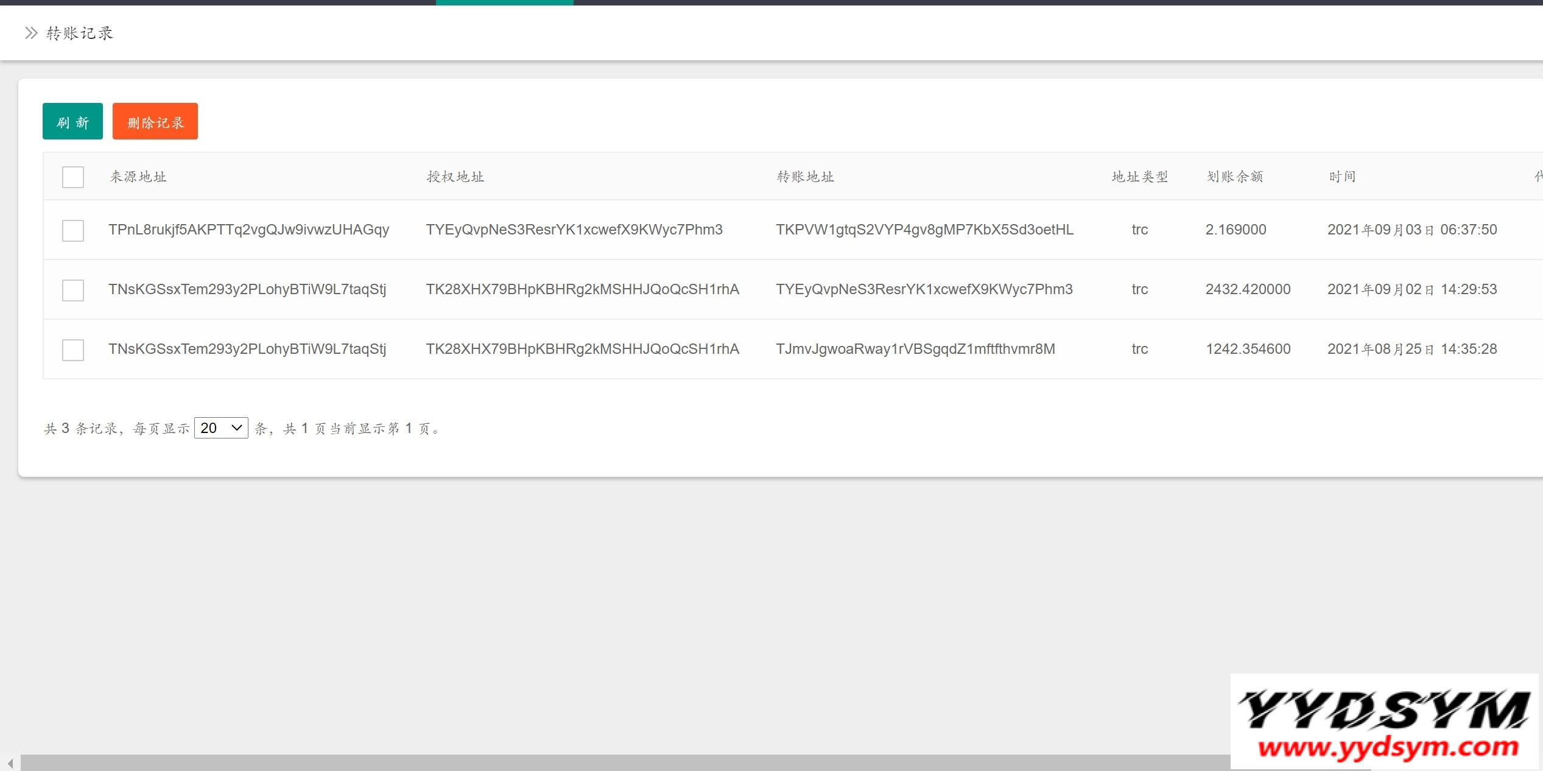Toggle the select-all checkbox in table header
Viewport: 1543px width, 771px height.
(73, 177)
